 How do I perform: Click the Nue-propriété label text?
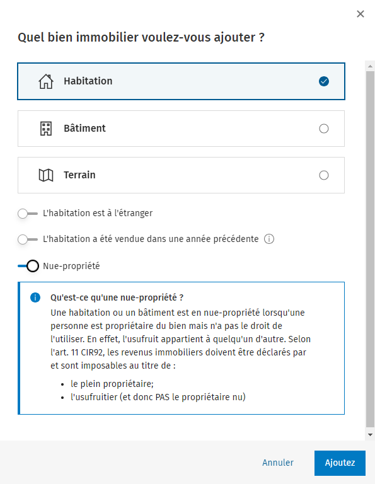click(71, 266)
